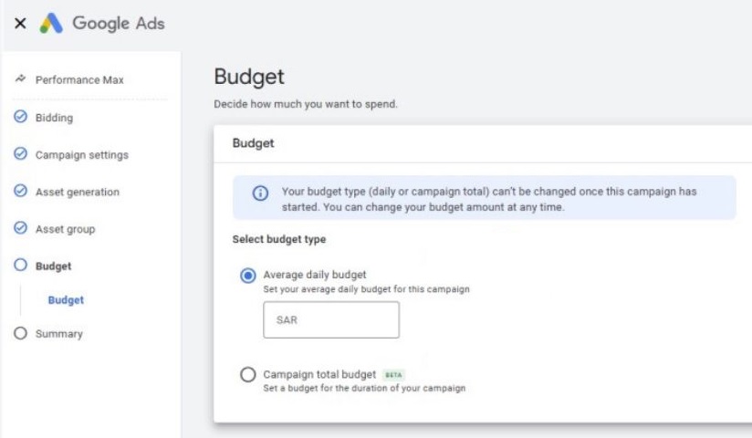Viewport: 752px width, 438px height.
Task: Click the X close icon beside Google Ads
Action: (20, 25)
